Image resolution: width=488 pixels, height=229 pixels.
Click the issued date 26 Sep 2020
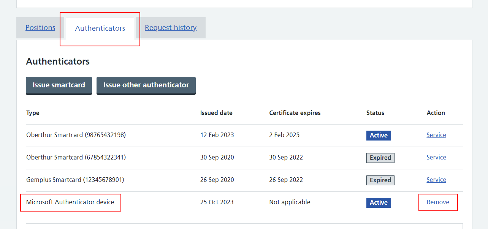217,180
